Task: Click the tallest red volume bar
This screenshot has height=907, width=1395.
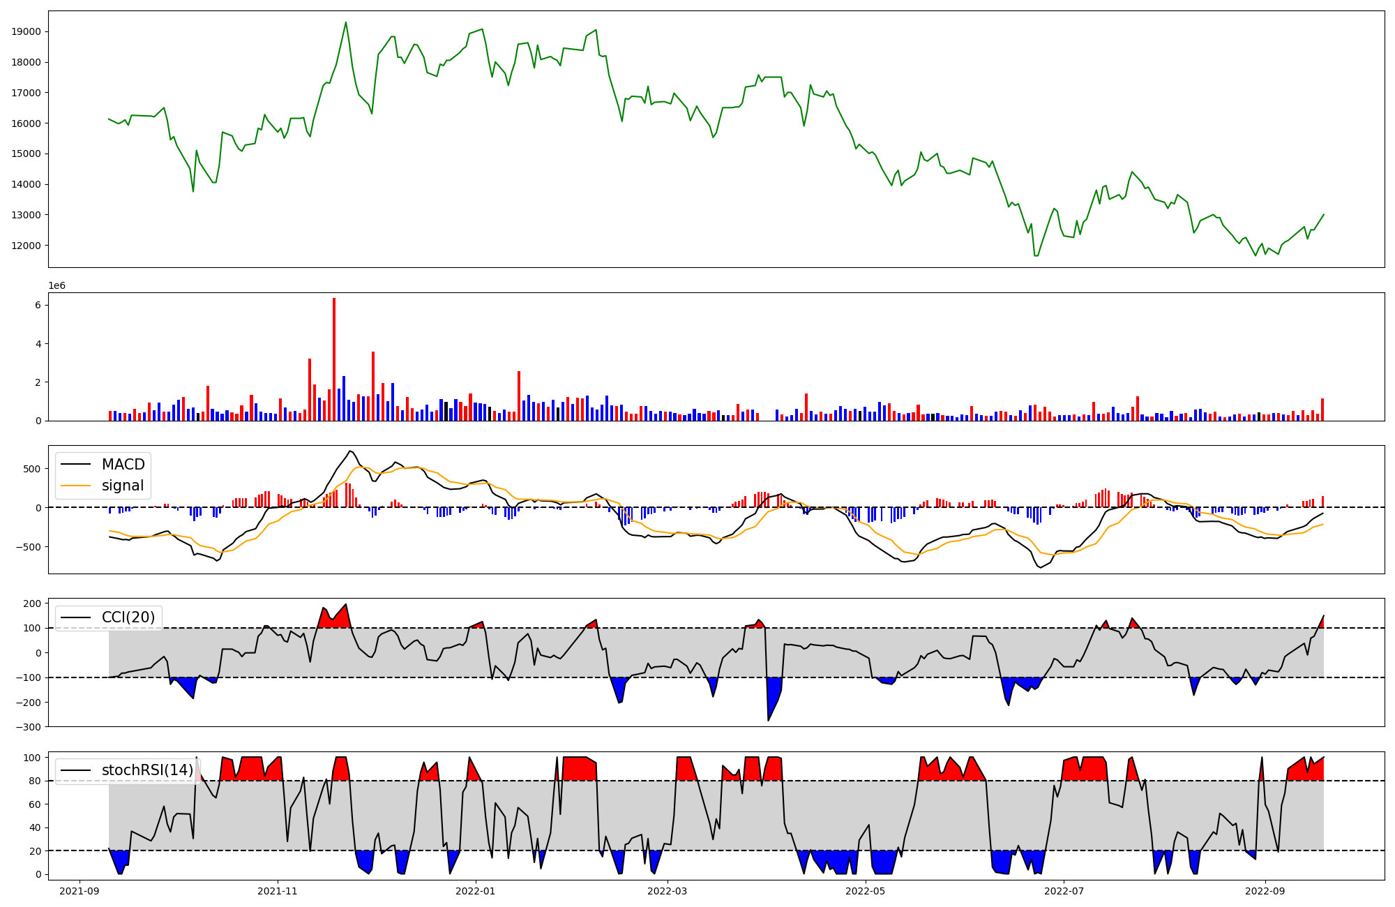Action: click(x=334, y=359)
